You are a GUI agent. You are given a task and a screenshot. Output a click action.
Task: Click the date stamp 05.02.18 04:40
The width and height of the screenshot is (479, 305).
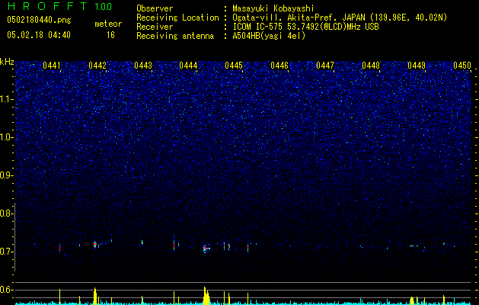pos(39,35)
